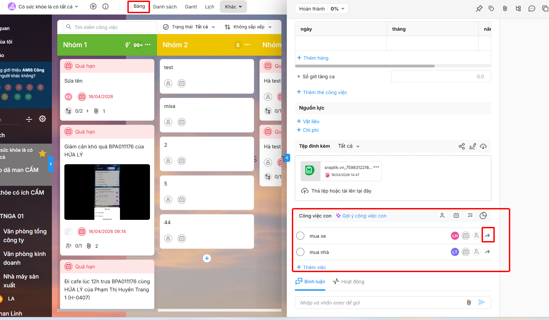Open the Hoạt động tab

click(x=348, y=282)
